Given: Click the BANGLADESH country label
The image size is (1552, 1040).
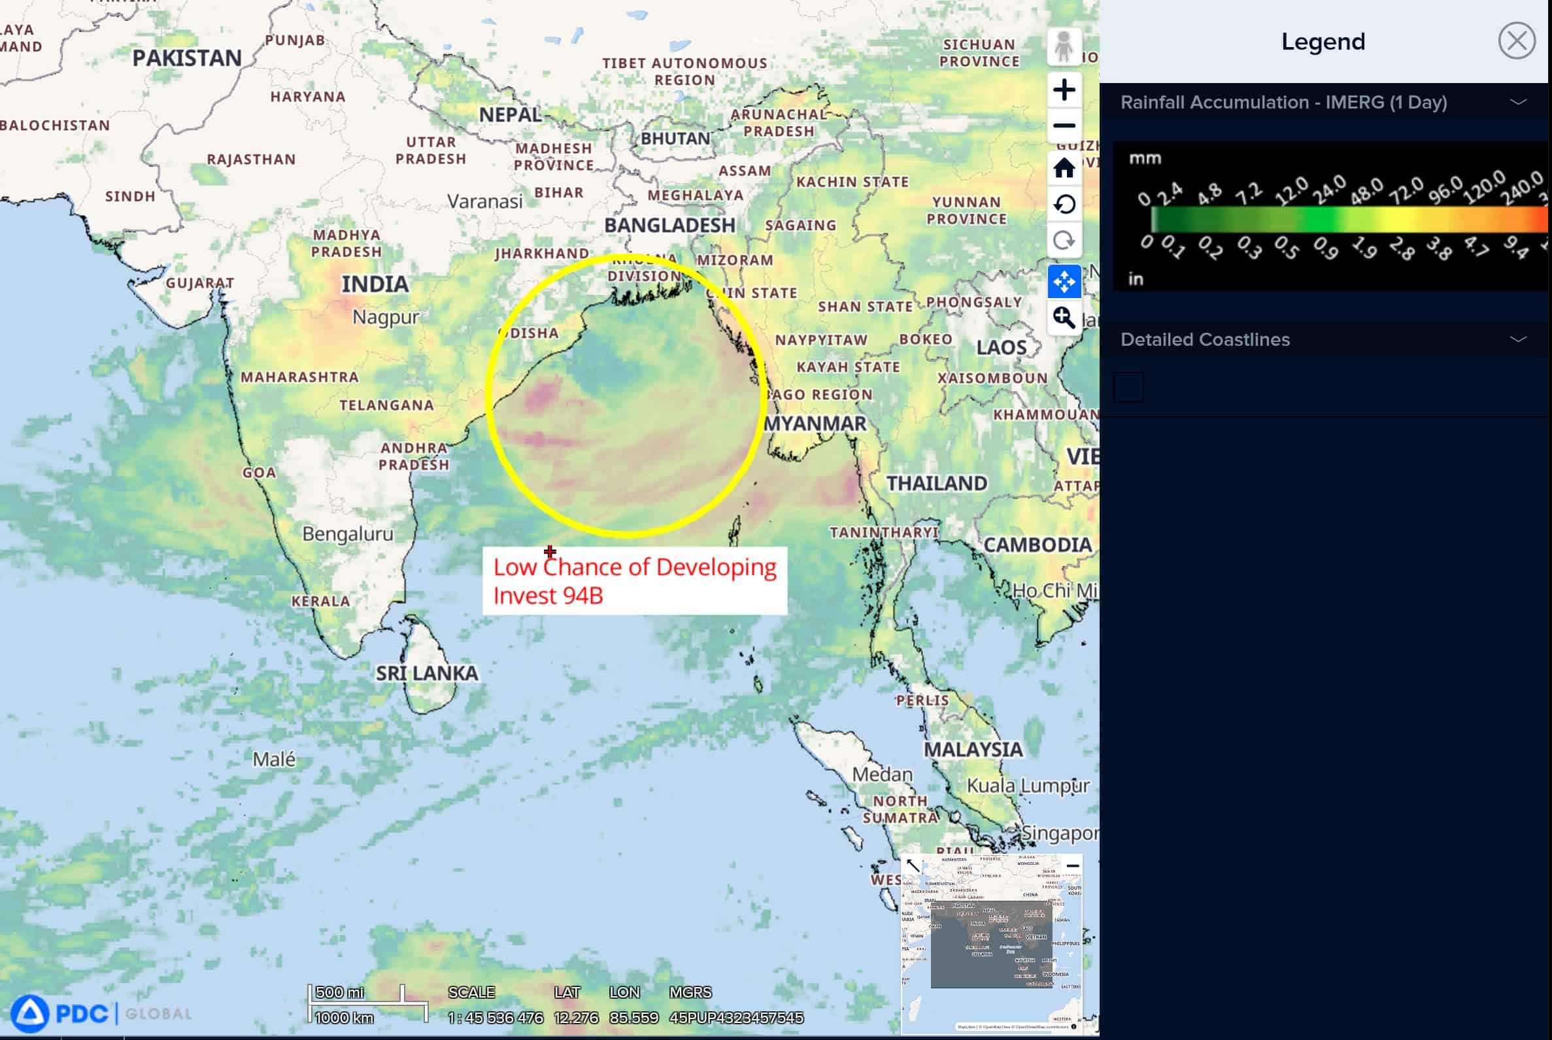Looking at the screenshot, I should [669, 226].
